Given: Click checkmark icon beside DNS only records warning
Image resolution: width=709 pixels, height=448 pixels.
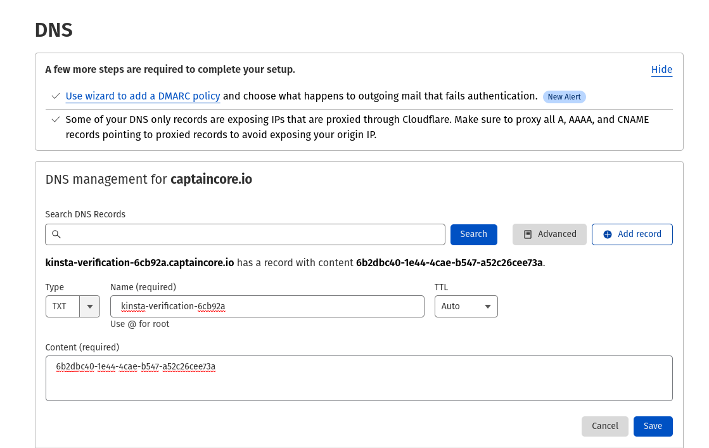Looking at the screenshot, I should click(56, 120).
